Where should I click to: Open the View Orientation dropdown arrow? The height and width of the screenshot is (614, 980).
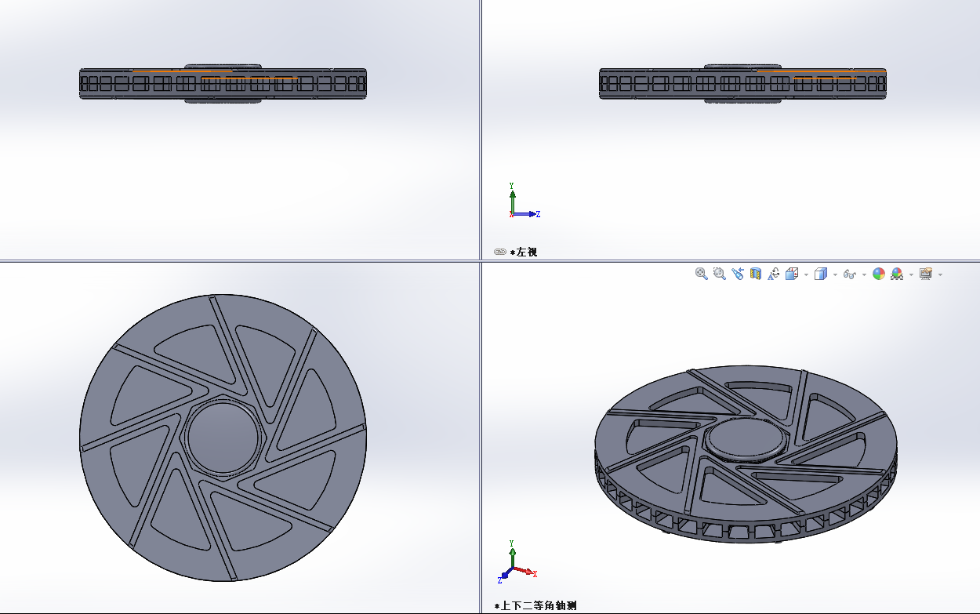806,274
